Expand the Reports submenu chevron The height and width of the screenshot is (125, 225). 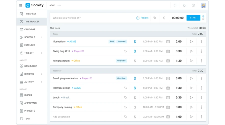[42, 74]
